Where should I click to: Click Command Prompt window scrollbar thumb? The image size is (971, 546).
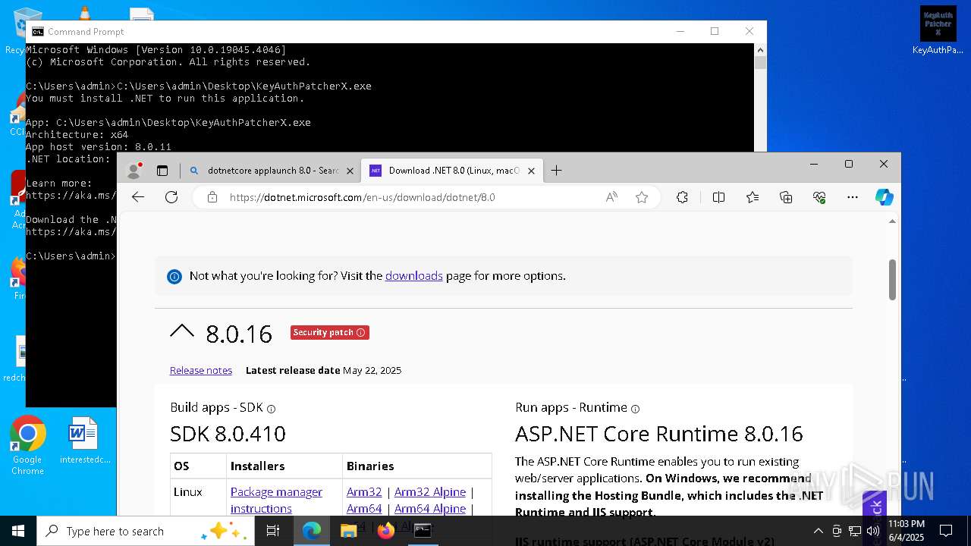760,63
